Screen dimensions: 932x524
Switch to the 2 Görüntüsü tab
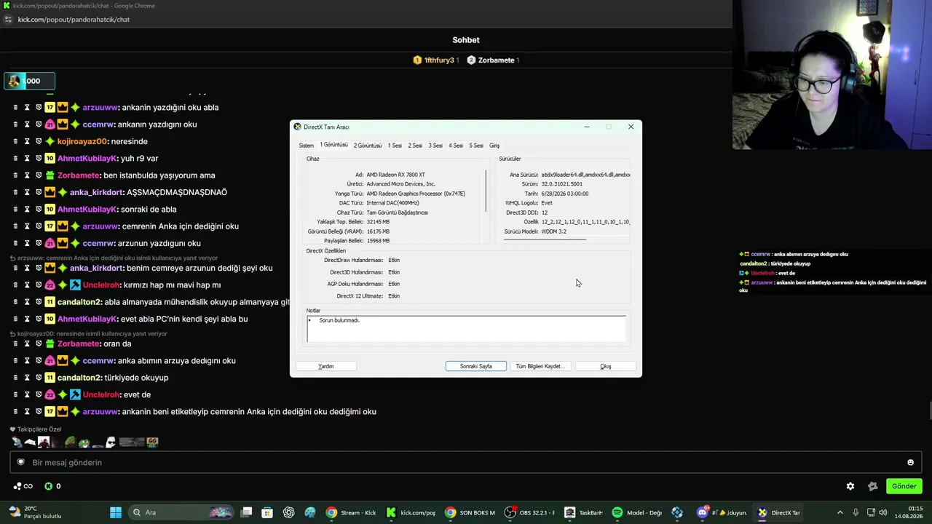(x=368, y=146)
